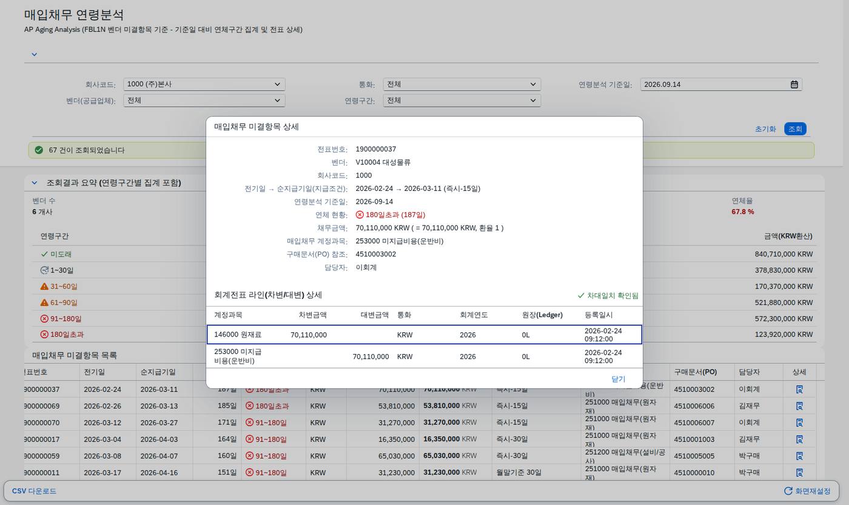
Task: Click the error icon next to 91~180일 bucket
Action: (x=44, y=318)
